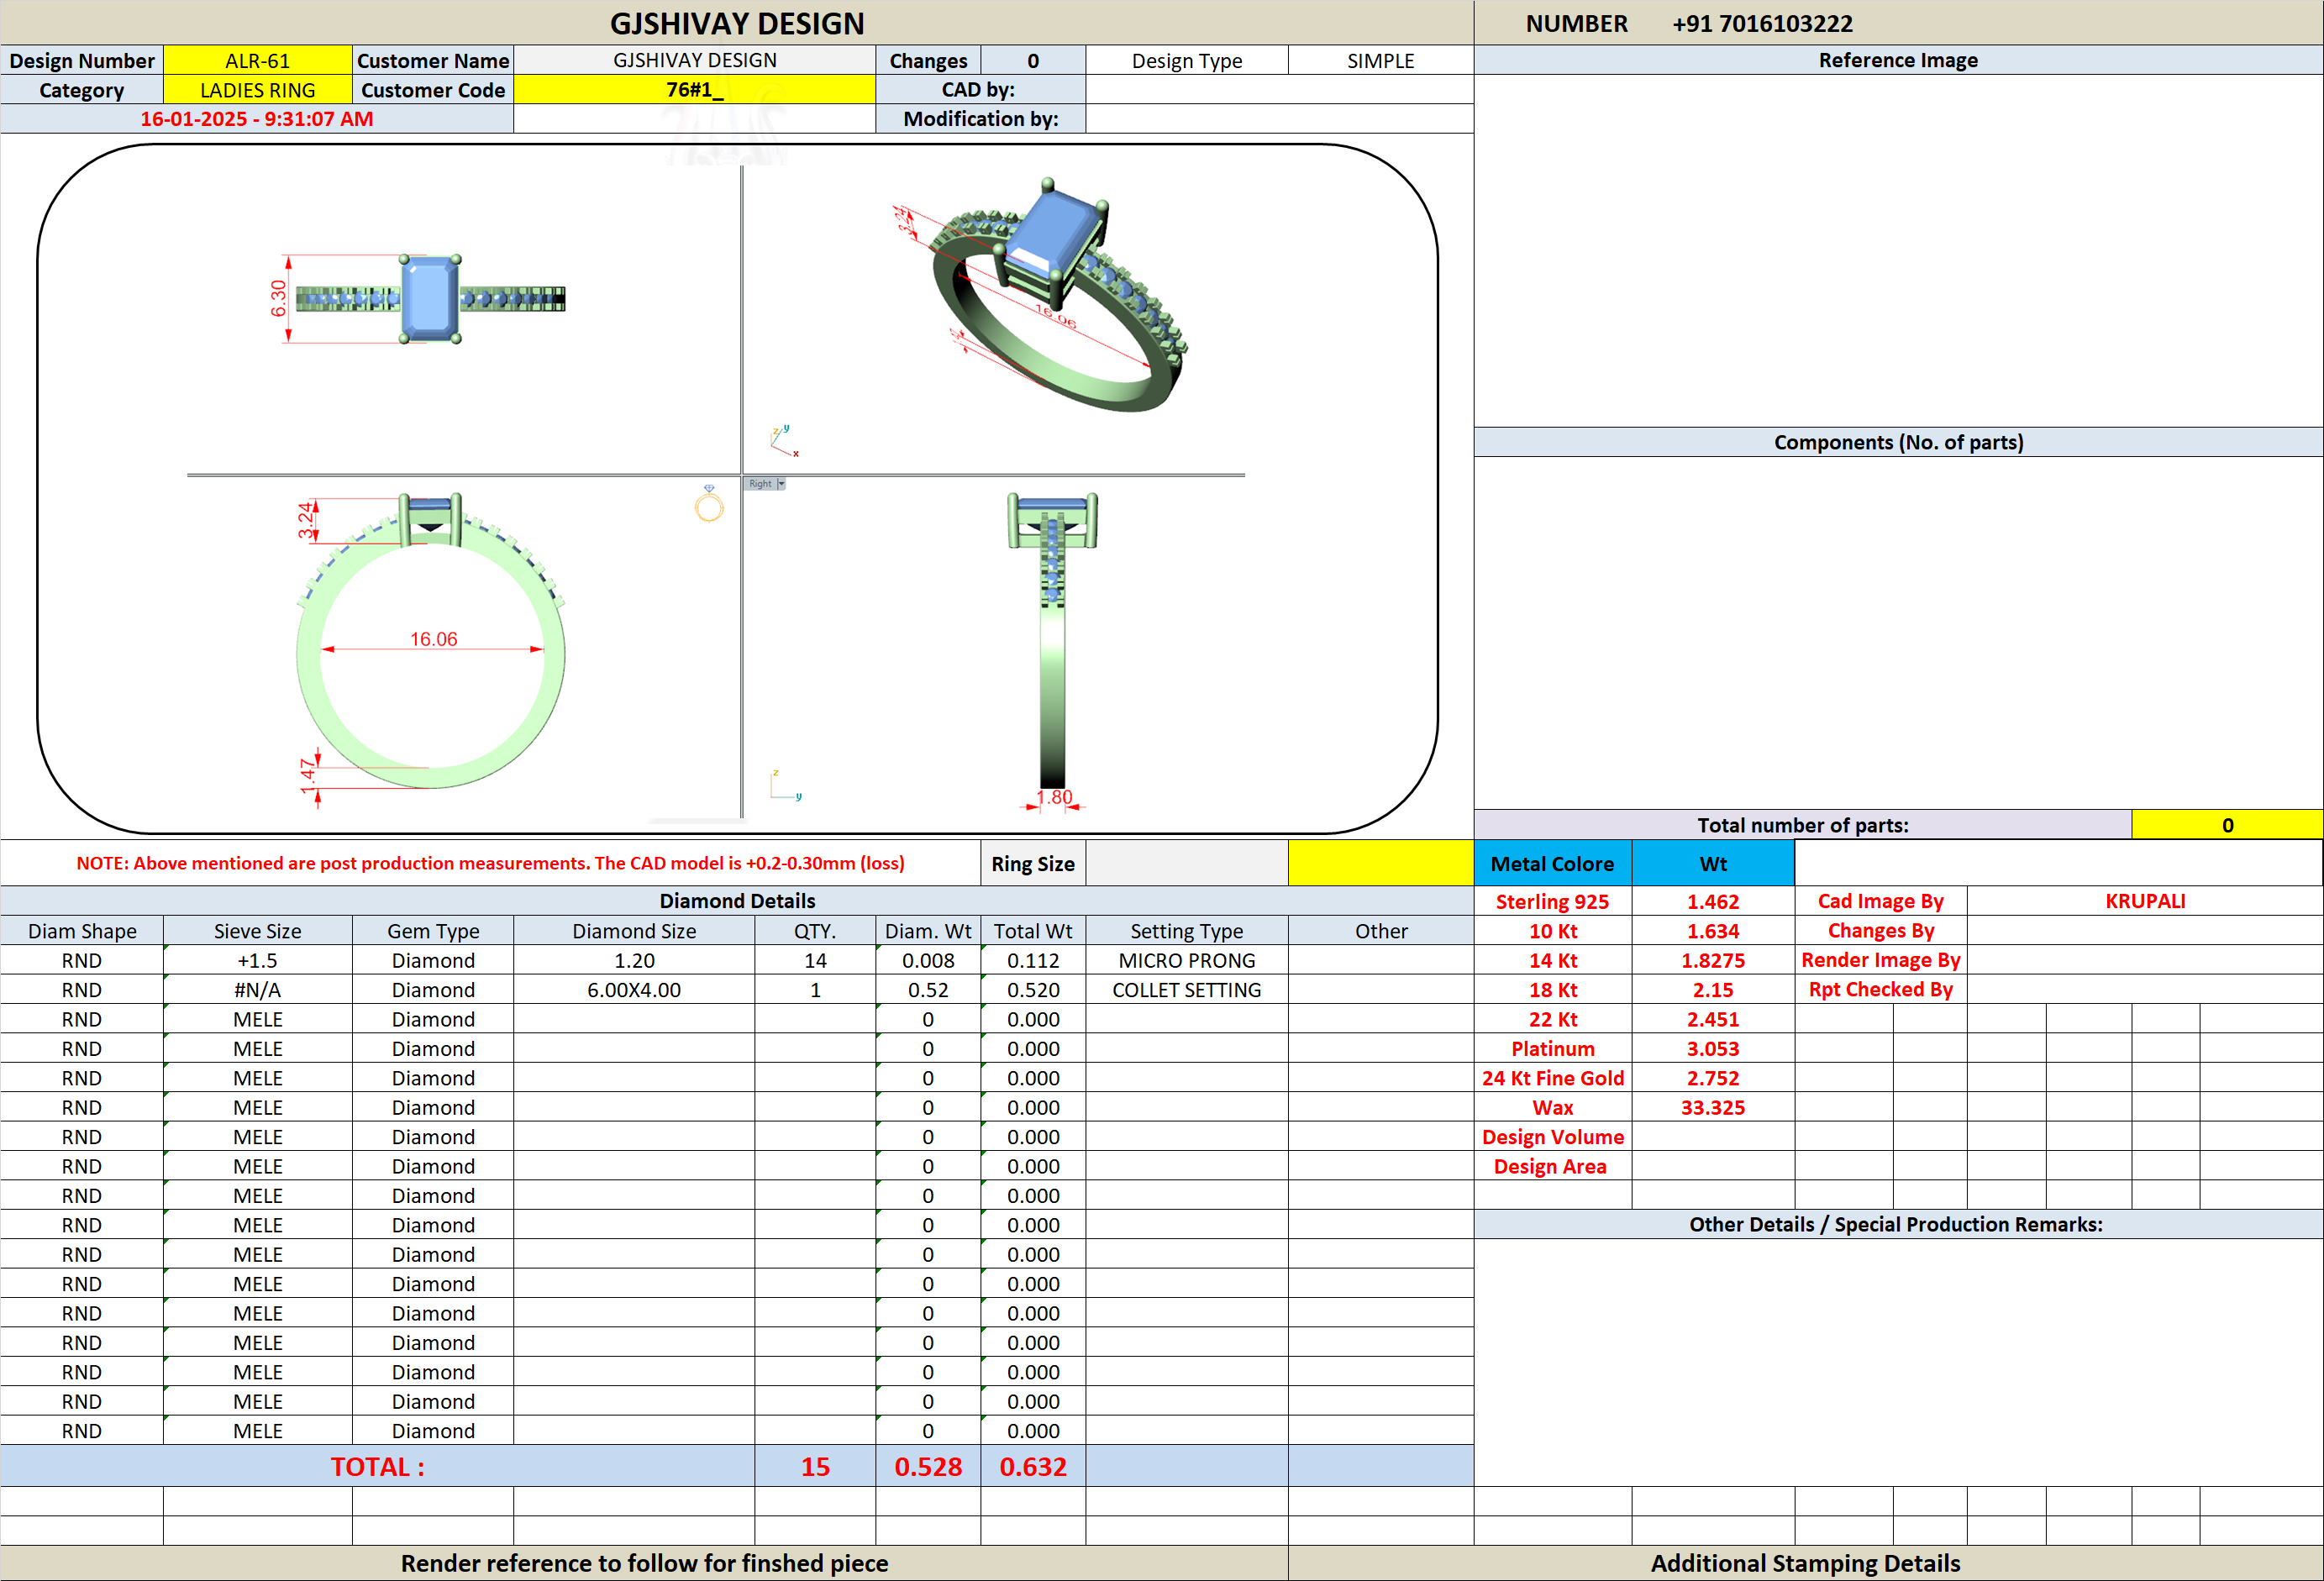
Task: Click the 0.528 total diamond weight
Action: [928, 1466]
